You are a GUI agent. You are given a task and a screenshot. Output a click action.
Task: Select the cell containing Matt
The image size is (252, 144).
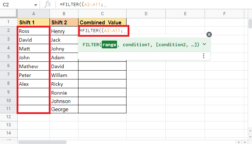[x=34, y=49]
